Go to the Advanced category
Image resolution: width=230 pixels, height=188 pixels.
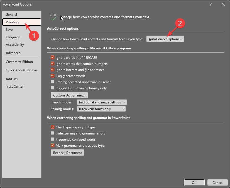point(22,53)
